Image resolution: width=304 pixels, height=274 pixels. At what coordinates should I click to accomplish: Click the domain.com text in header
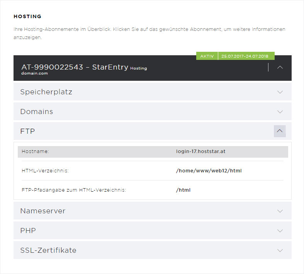(34, 73)
